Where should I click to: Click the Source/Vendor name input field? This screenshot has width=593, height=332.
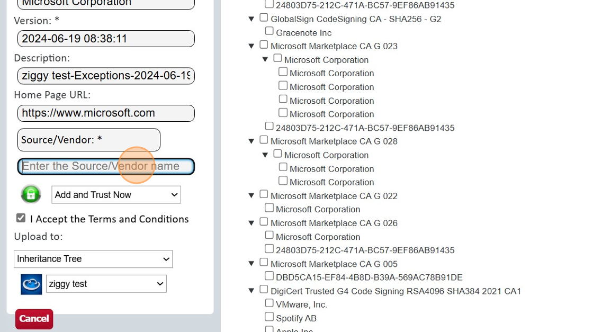tap(106, 166)
